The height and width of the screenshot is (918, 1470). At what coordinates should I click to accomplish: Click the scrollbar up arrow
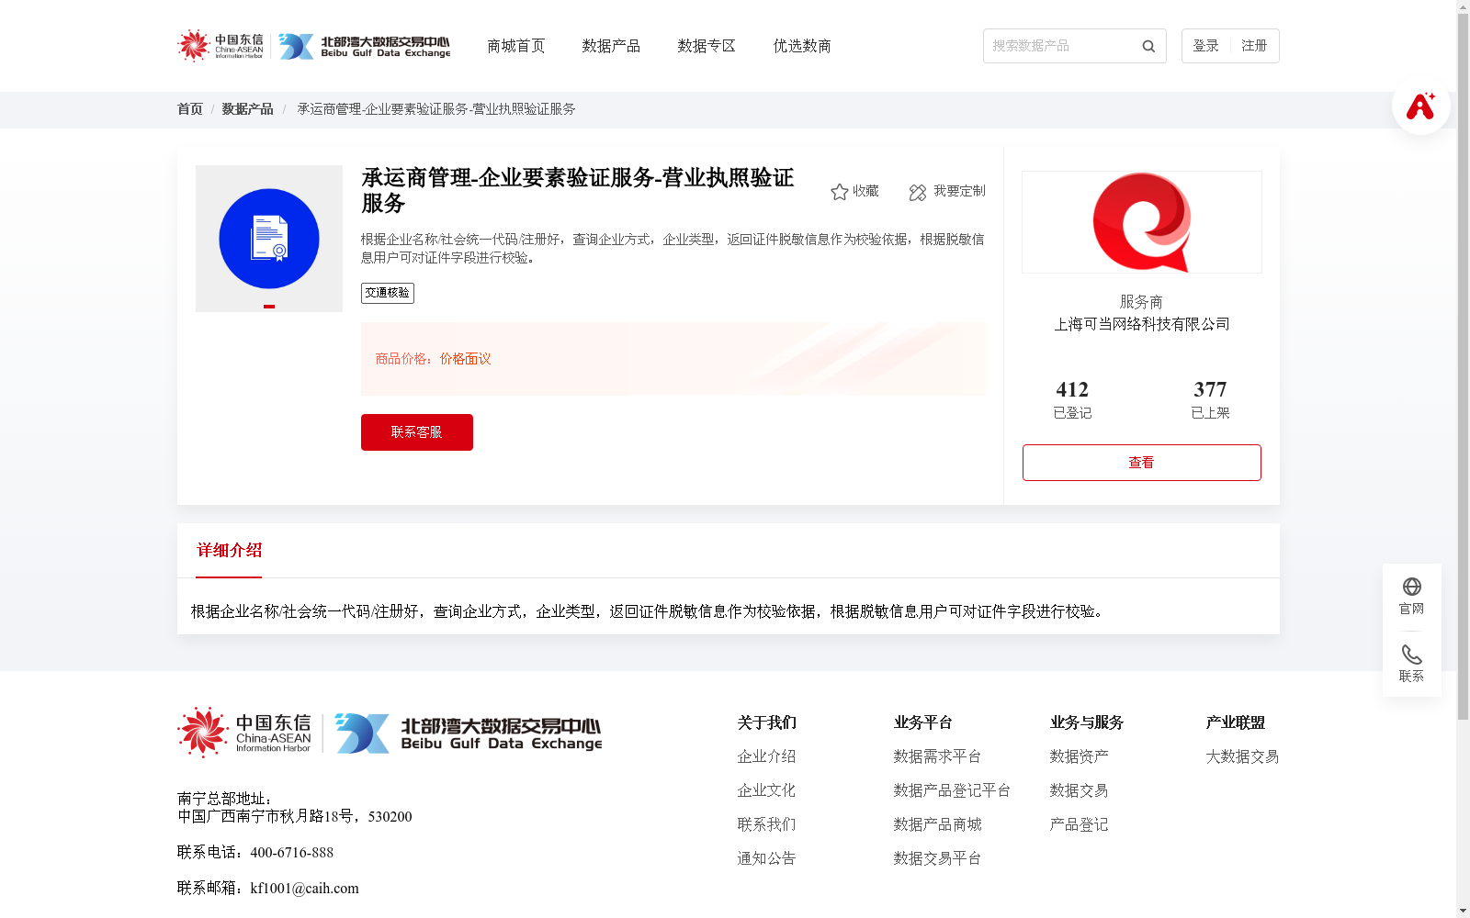click(x=1463, y=7)
